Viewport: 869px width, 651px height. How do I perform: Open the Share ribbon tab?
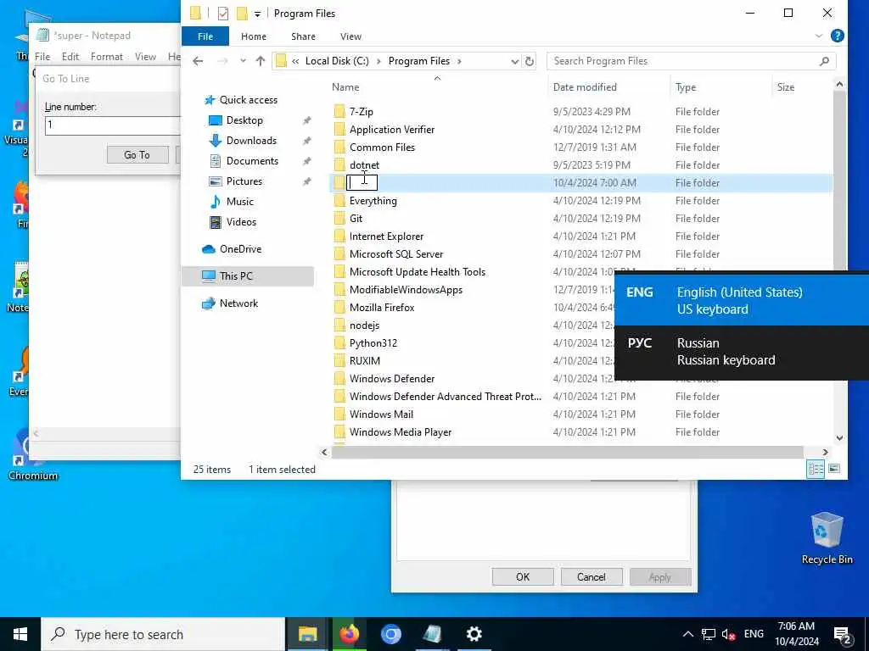(303, 36)
